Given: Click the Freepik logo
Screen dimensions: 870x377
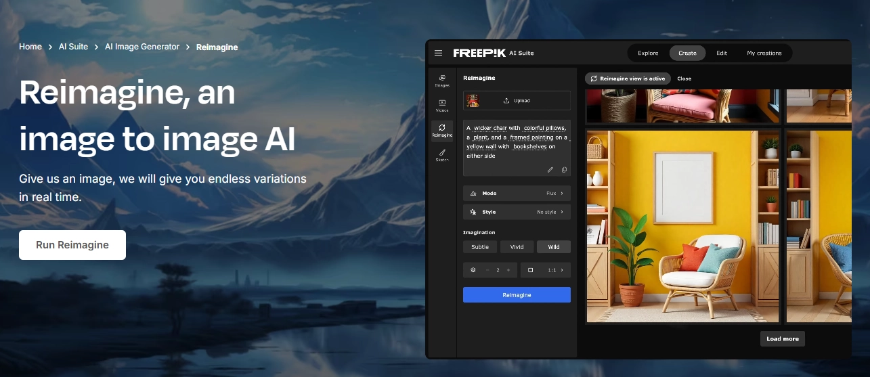Looking at the screenshot, I should point(479,53).
